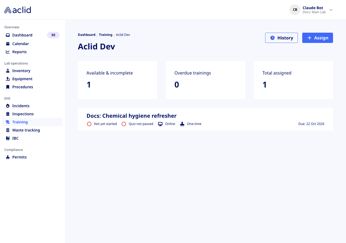Click the History button

coord(281,38)
